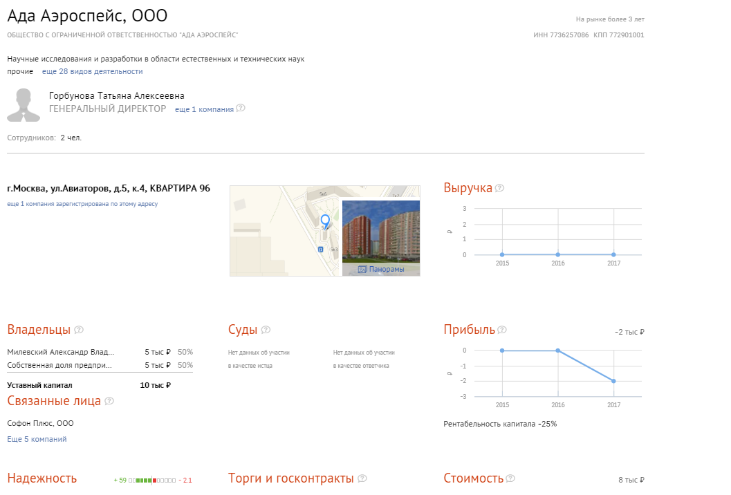Click the director avatar silhouette icon

point(24,105)
